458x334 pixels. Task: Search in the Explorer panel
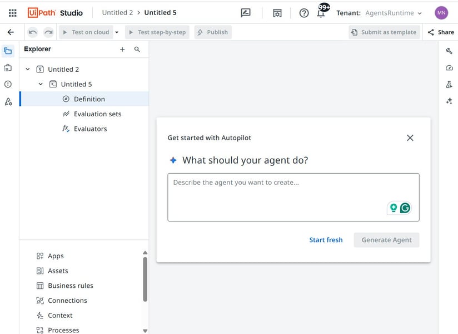click(x=137, y=50)
